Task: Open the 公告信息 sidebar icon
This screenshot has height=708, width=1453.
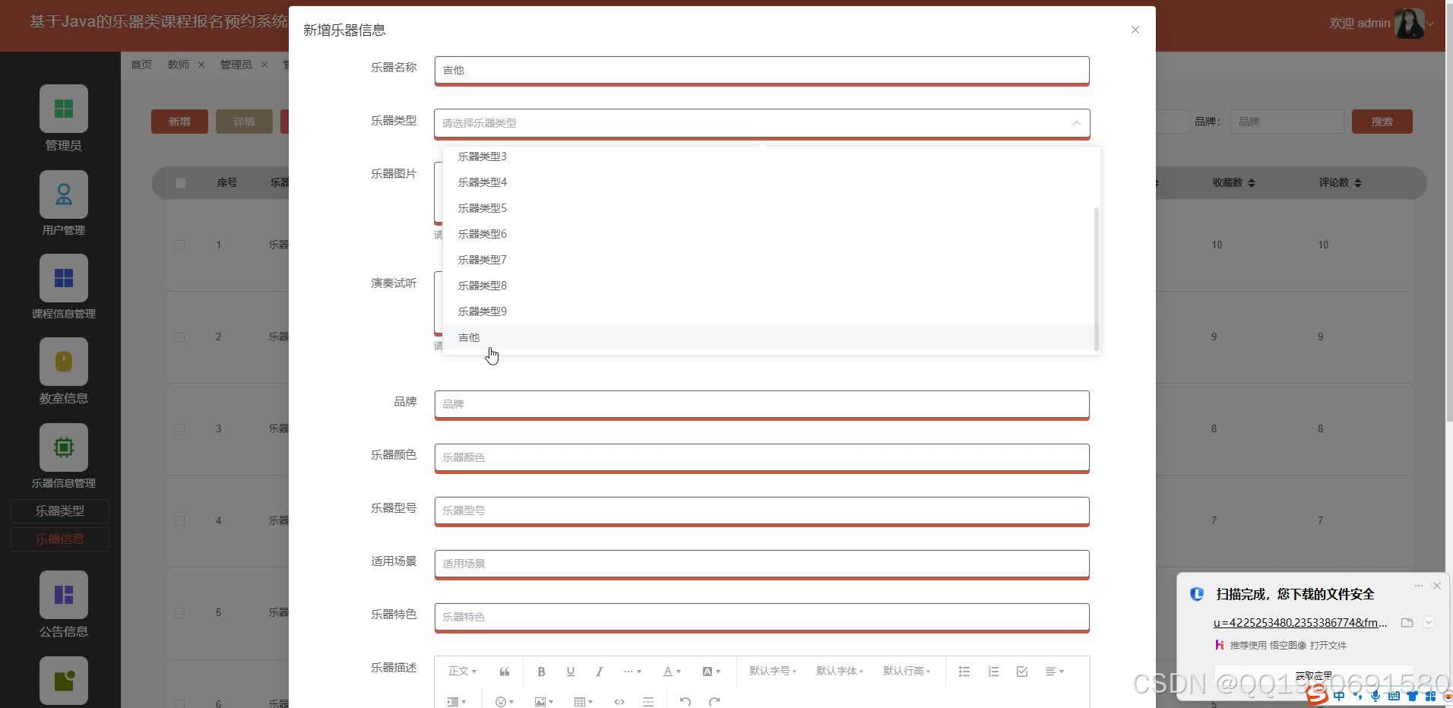Action: tap(64, 595)
